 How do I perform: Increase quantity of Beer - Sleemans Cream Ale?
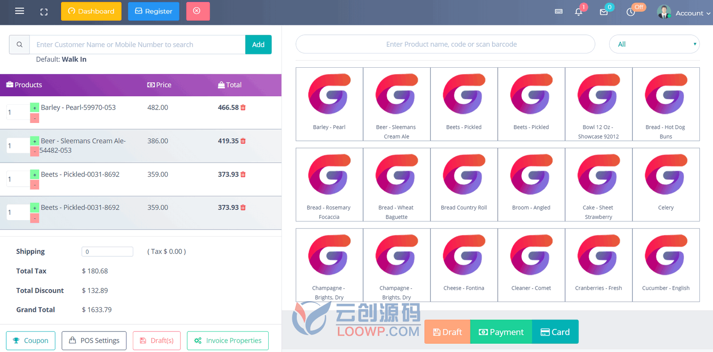(x=35, y=141)
